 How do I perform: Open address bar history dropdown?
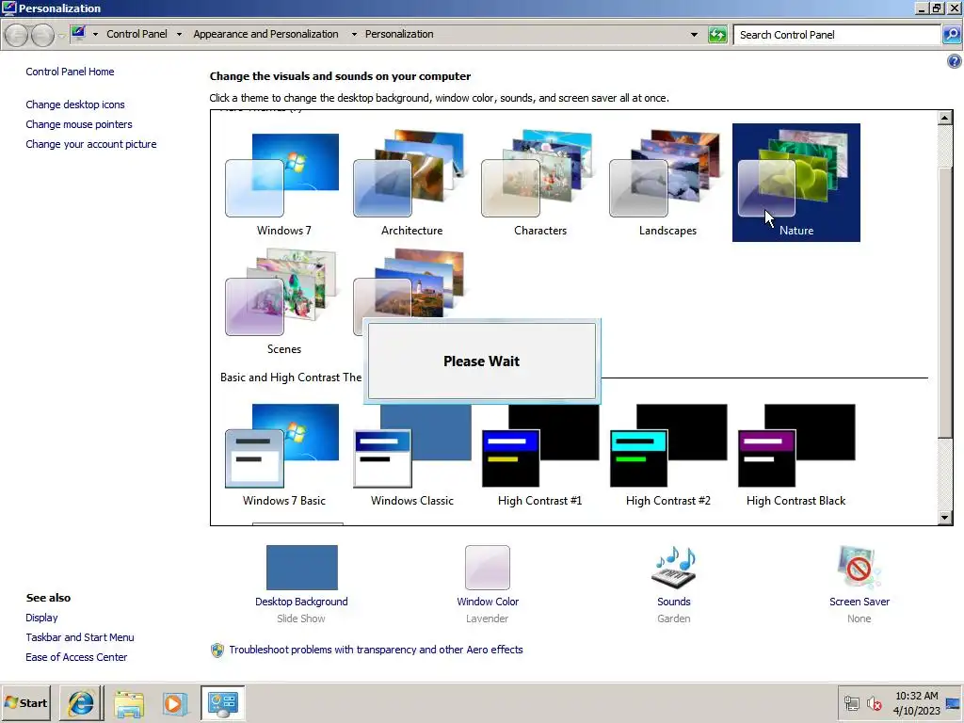tap(694, 35)
